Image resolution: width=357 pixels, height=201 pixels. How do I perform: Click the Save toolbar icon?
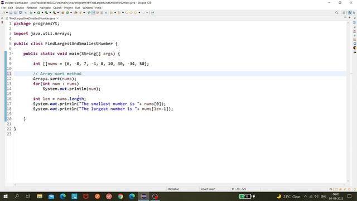point(11,13)
